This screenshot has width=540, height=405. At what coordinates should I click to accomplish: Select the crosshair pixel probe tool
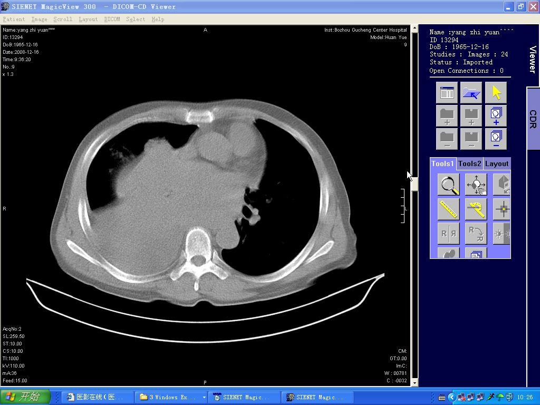(x=502, y=209)
